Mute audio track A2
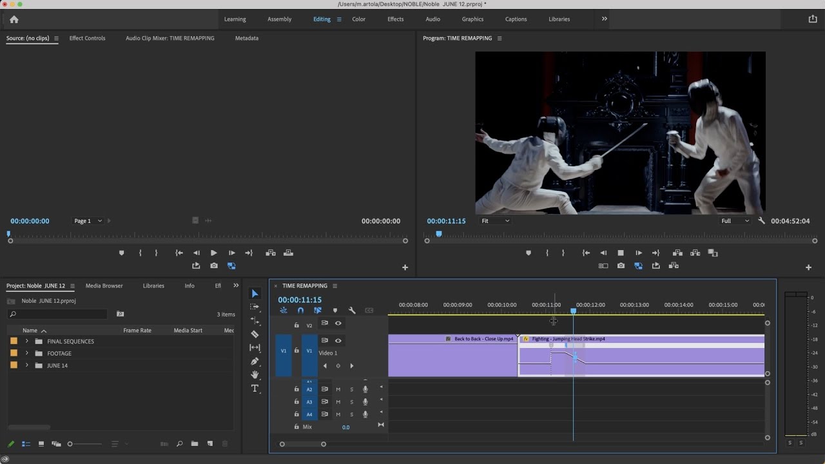The height and width of the screenshot is (464, 825). point(338,389)
